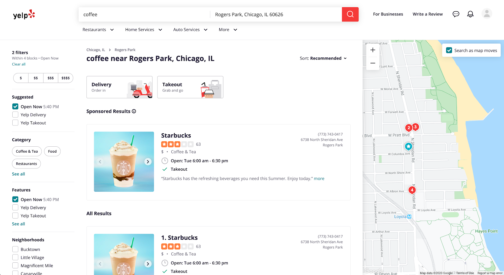The image size is (504, 275).
Task: Select map pin number 2
Action: pyautogui.click(x=409, y=128)
